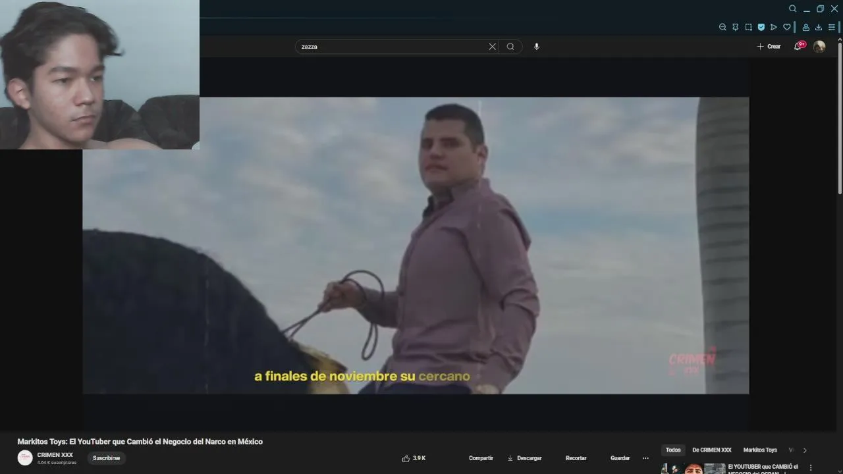This screenshot has height=474, width=843.
Task: Open the browser profile account icon
Action: [x=805, y=27]
